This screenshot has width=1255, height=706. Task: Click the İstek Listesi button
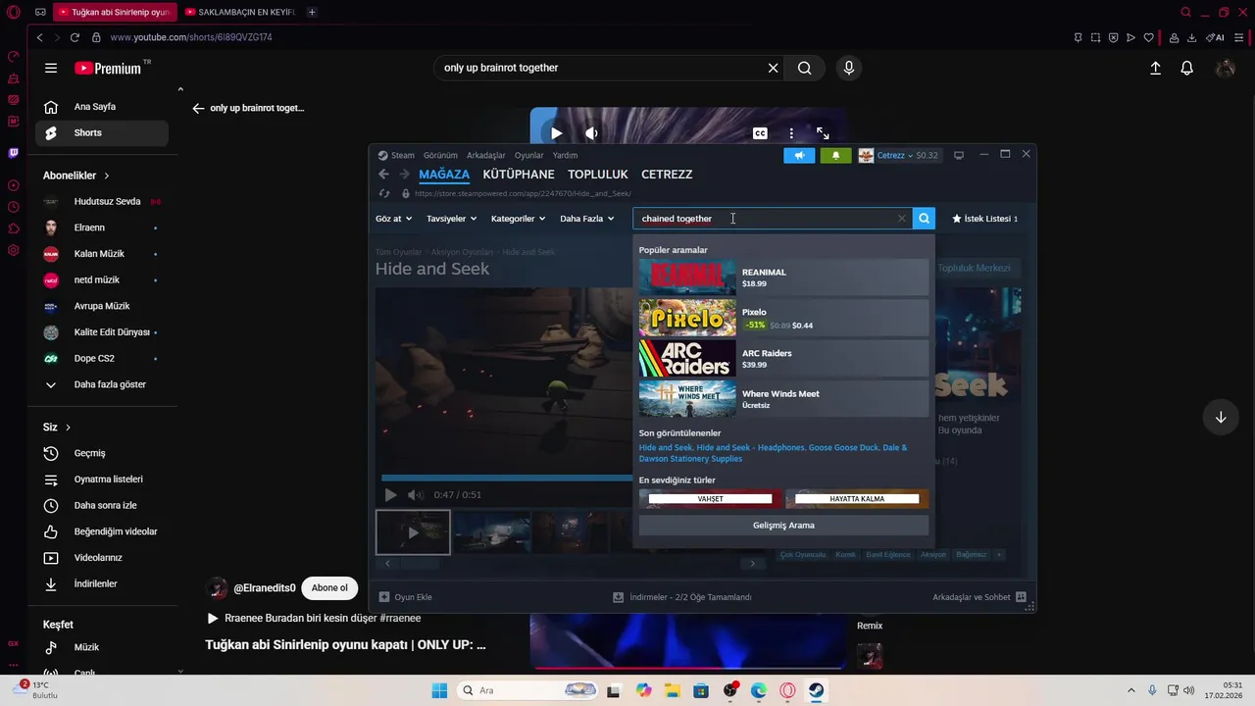(985, 219)
